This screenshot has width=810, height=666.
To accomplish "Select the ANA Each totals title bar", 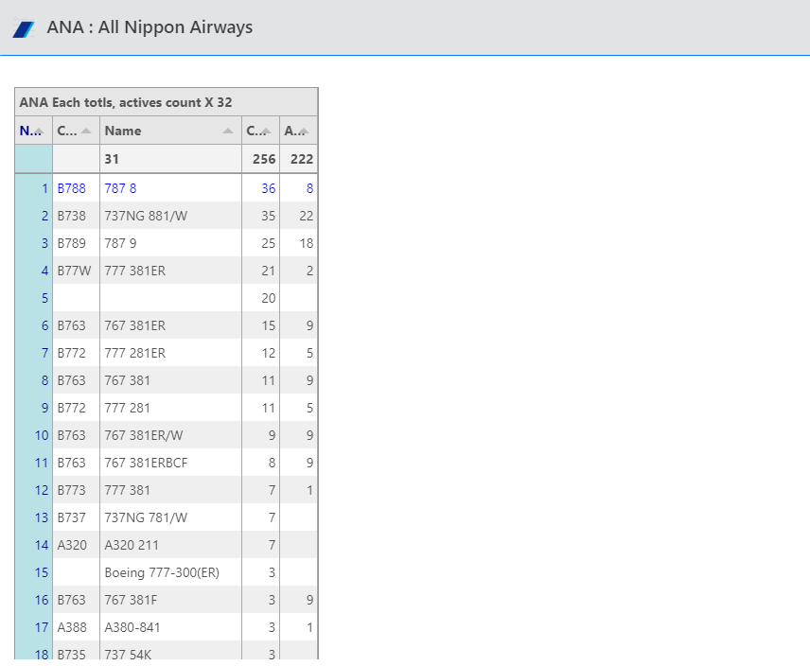I will [x=165, y=101].
